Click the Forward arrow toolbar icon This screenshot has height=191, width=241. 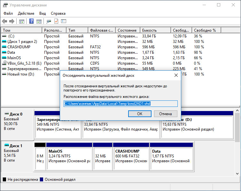click(x=12, y=21)
